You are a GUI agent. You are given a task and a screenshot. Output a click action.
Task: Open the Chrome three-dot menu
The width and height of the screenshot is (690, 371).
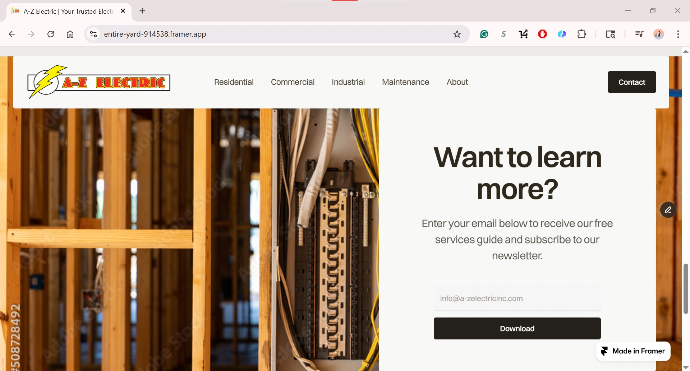[x=678, y=34]
